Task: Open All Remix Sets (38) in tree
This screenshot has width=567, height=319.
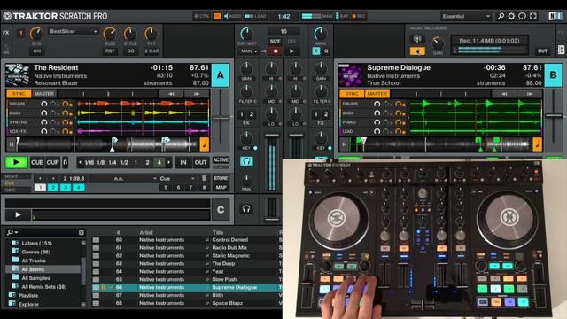Action: pyautogui.click(x=44, y=287)
